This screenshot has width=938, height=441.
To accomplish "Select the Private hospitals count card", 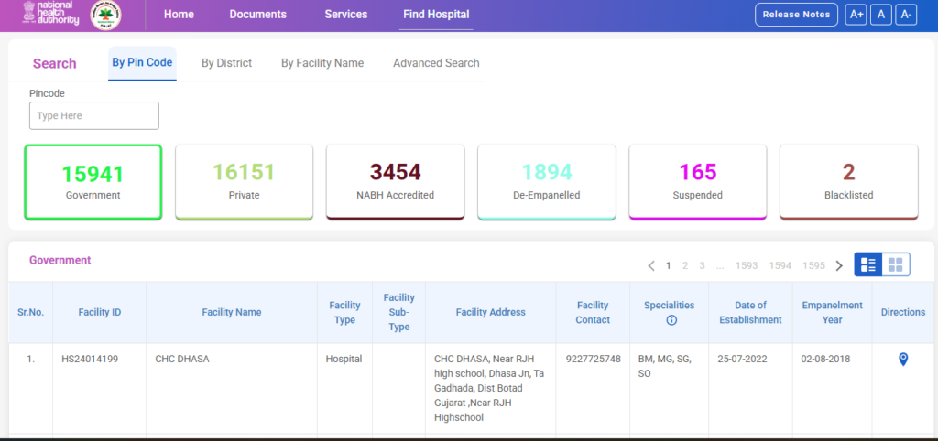I will 245,181.
